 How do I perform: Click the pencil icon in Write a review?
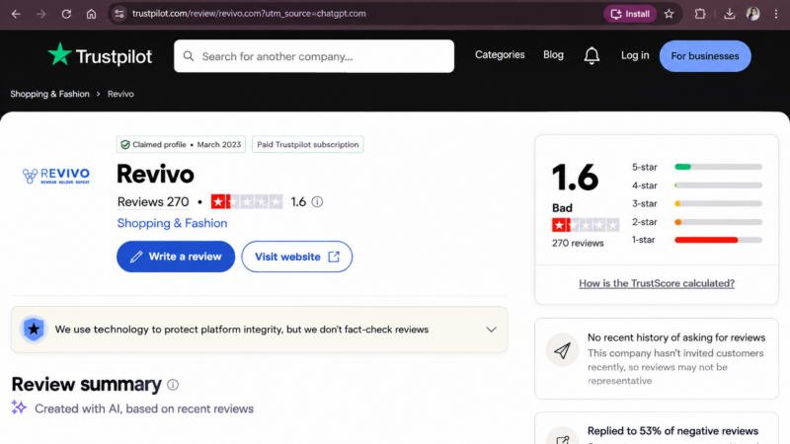pos(136,257)
